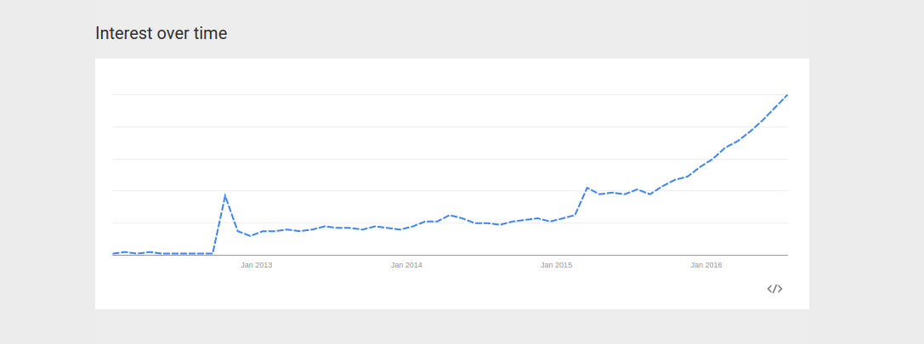Select the Jan 2015 axis label
Image resolution: width=924 pixels, height=344 pixels.
click(x=556, y=265)
